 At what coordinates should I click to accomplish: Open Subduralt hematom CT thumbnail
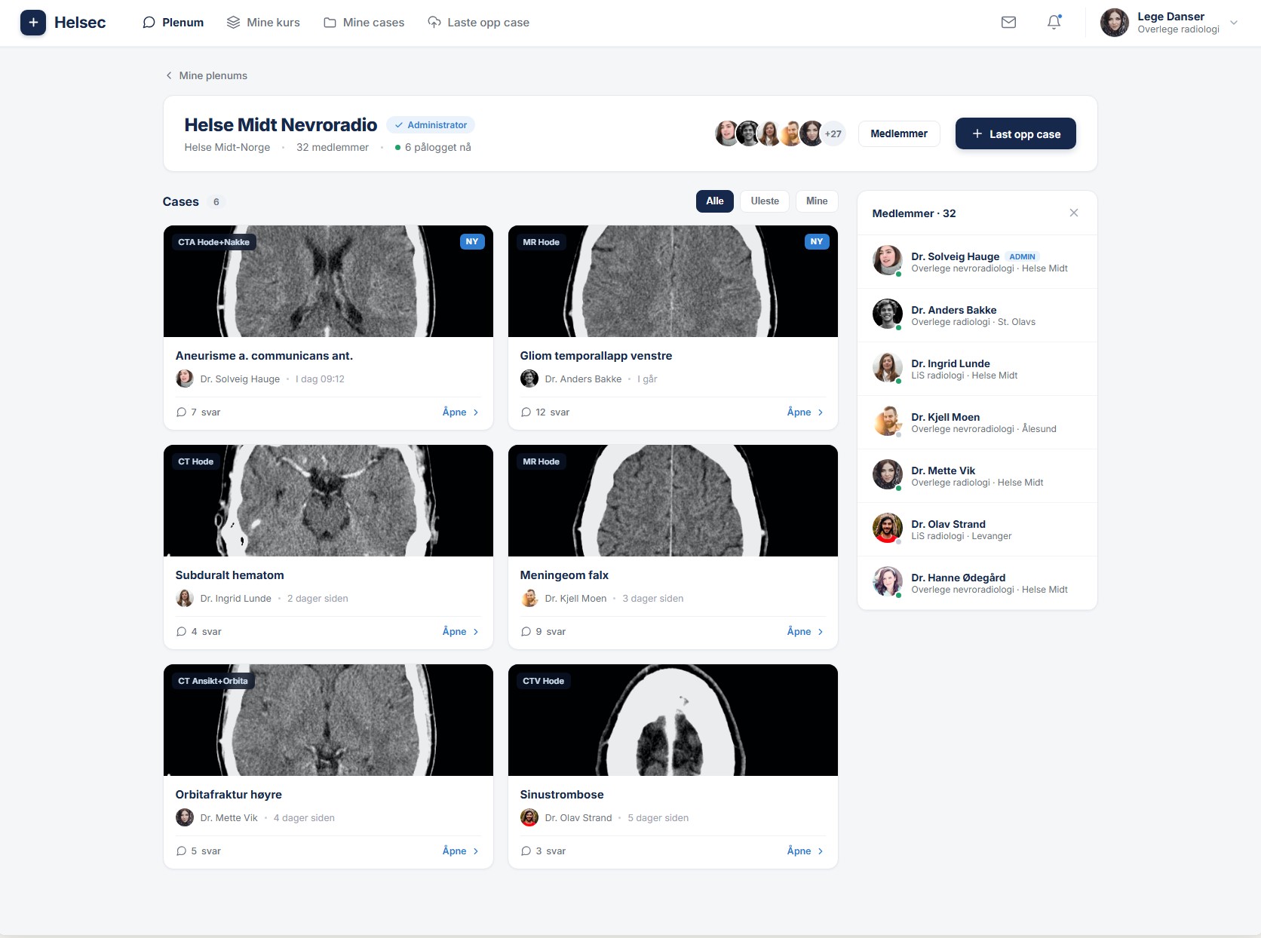tap(328, 501)
